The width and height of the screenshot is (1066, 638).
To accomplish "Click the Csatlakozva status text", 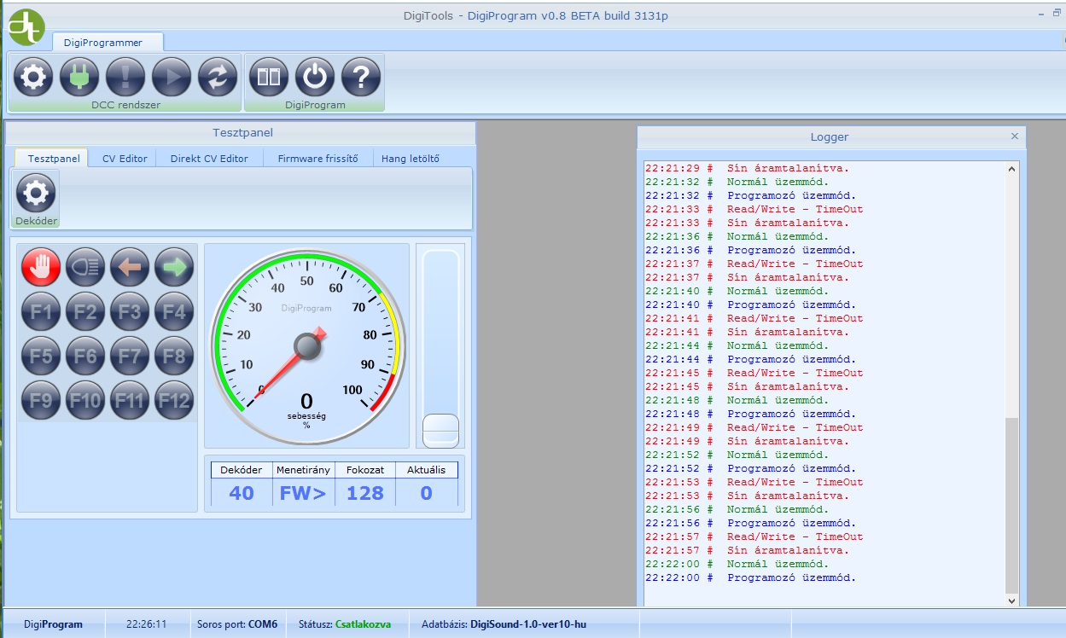I will point(363,624).
